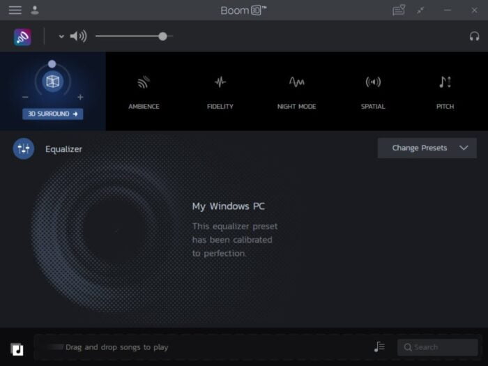Toggle the Ambience effect icon
The height and width of the screenshot is (366, 488).
(144, 82)
